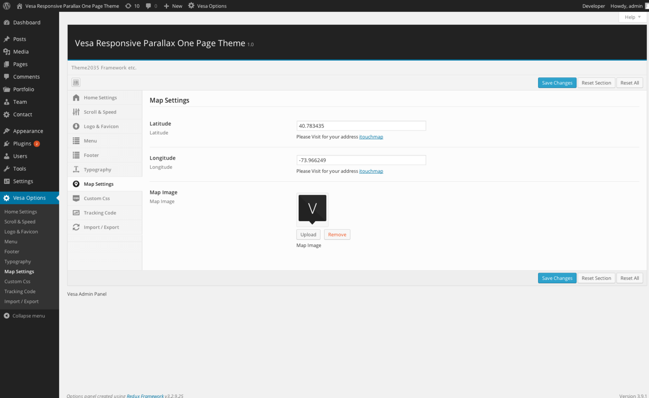Screen dimensions: 649x398
Task: Click the Latitude input field
Action: (x=361, y=126)
